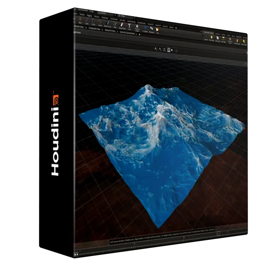Open the Characters shelf tab
This screenshot has height=267, width=267.
(x=105, y=18)
